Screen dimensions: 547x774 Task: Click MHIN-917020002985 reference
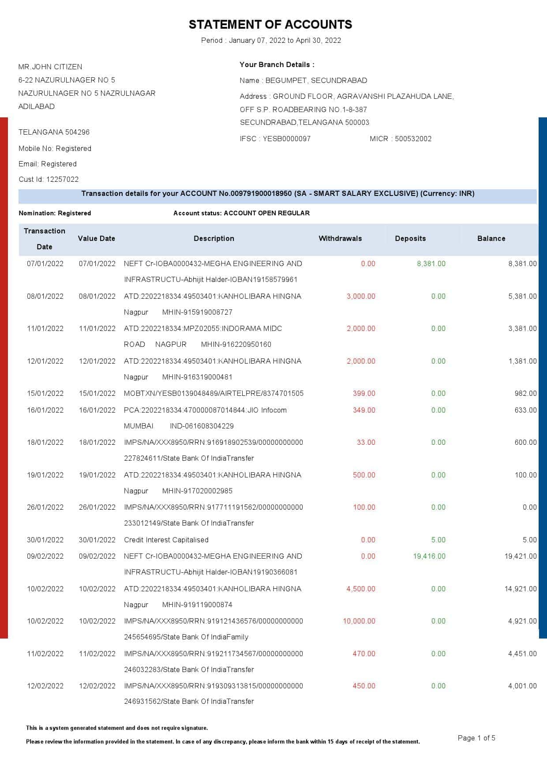point(197,491)
